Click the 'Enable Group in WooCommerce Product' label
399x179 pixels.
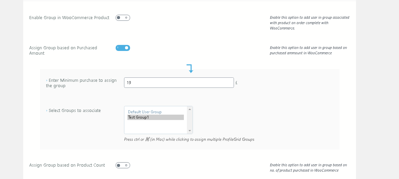69,18
